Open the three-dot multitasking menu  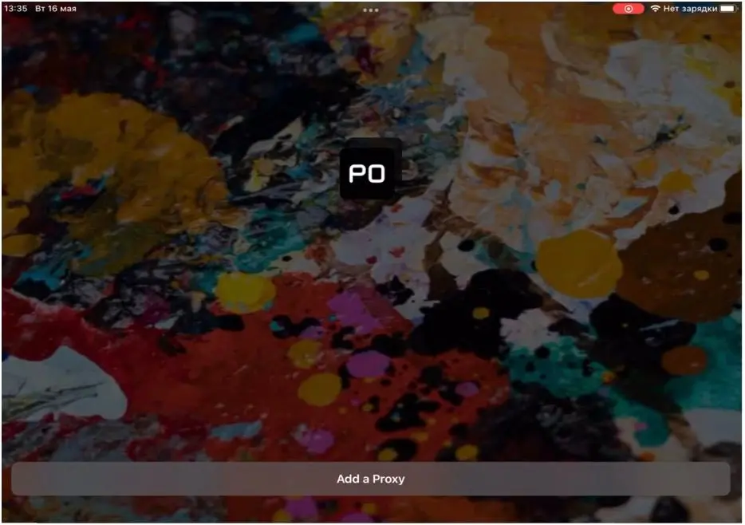pos(370,10)
